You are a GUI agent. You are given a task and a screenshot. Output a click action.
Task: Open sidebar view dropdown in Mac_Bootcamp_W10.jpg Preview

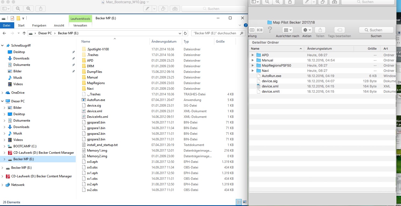click(x=6, y=9)
